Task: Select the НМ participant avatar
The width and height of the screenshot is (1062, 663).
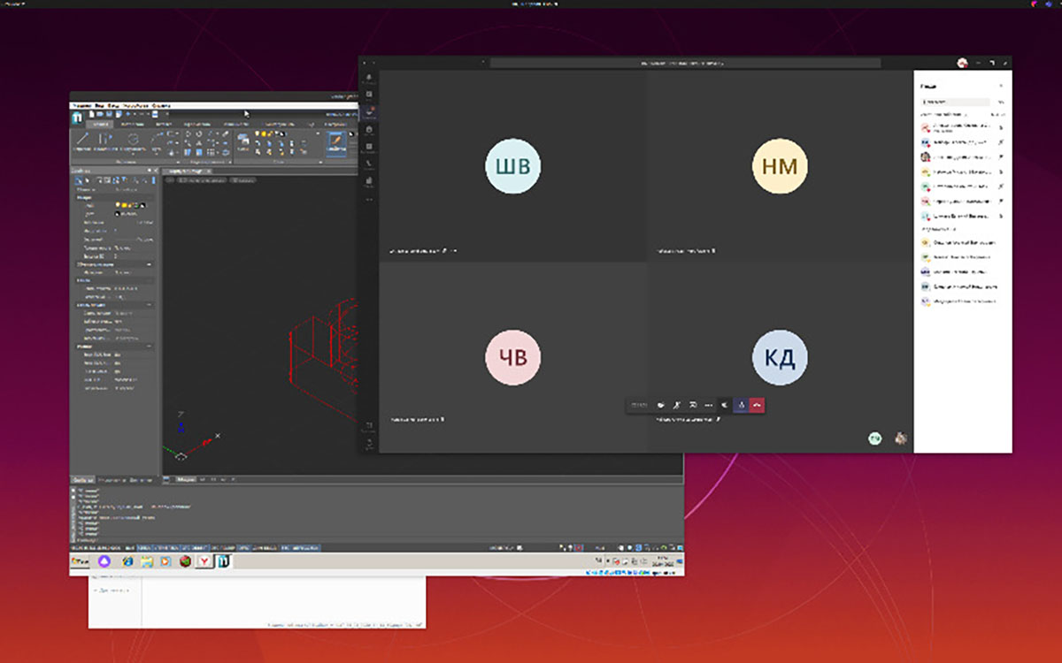Action: 780,166
